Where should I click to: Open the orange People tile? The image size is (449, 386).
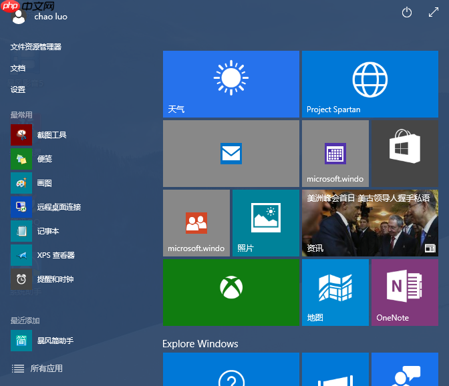point(196,223)
